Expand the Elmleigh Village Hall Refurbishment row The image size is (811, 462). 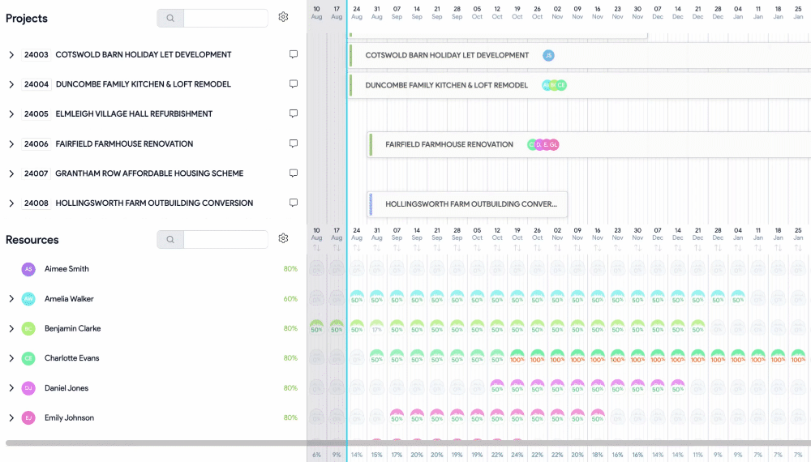pyautogui.click(x=11, y=114)
